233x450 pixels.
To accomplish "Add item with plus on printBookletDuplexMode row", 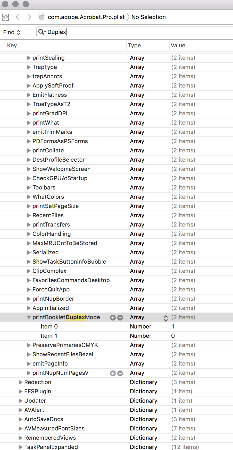I will (x=113, y=318).
